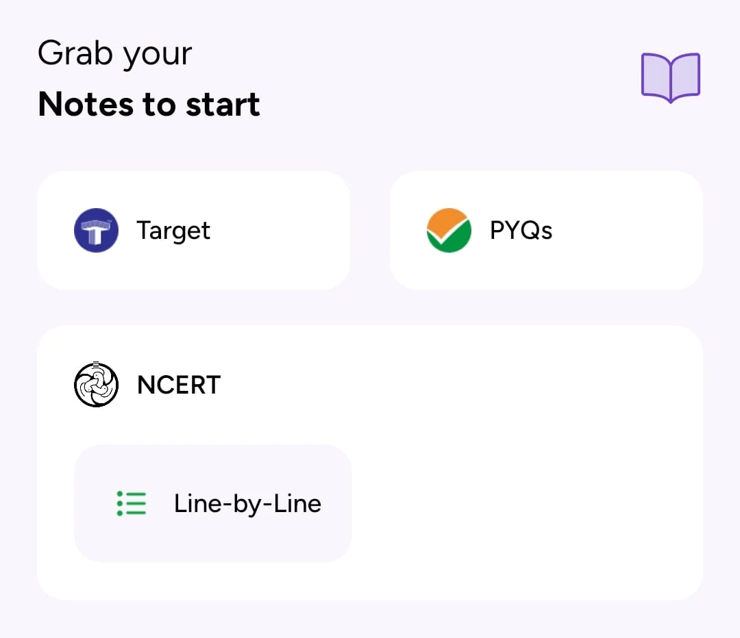Select the Line-by-Line option under NCERT
This screenshot has width=740, height=638.
tap(212, 503)
